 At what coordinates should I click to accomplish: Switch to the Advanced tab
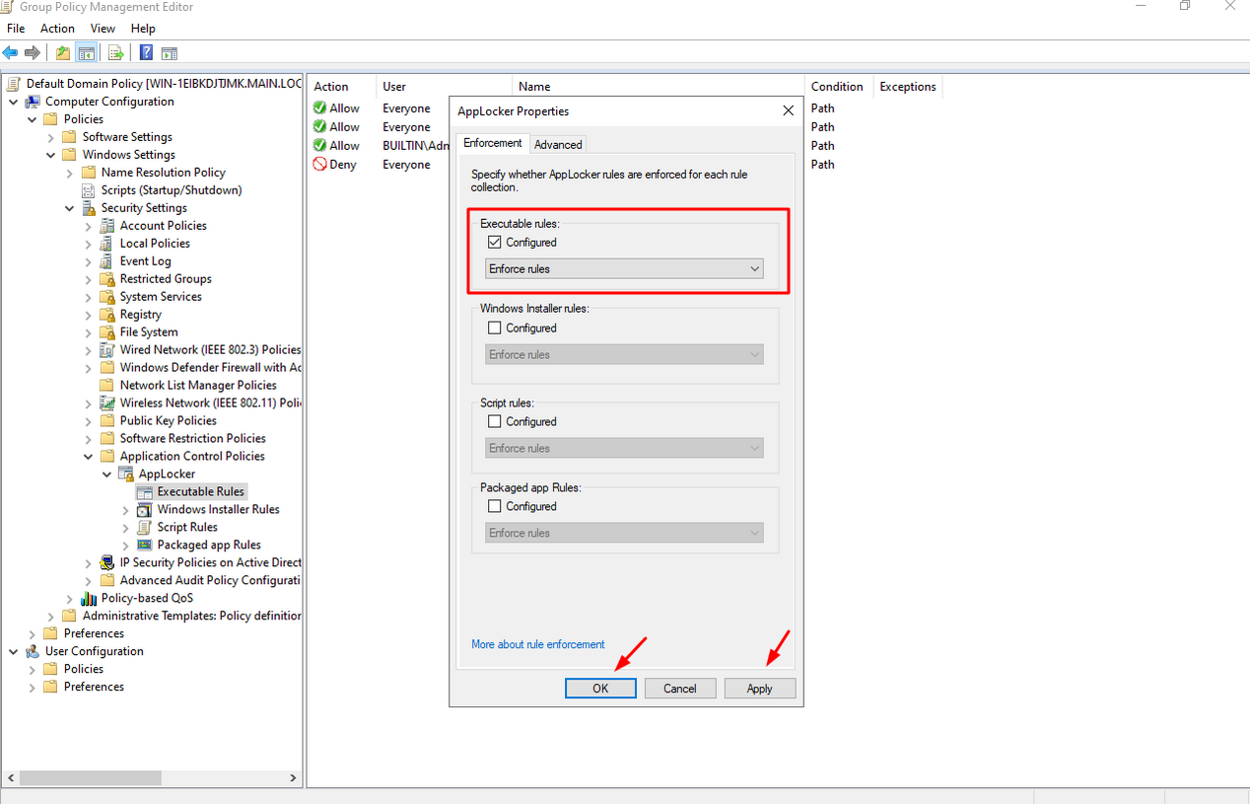click(x=558, y=145)
